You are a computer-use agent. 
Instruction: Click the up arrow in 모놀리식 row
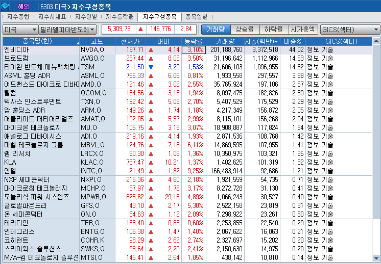click(x=151, y=197)
